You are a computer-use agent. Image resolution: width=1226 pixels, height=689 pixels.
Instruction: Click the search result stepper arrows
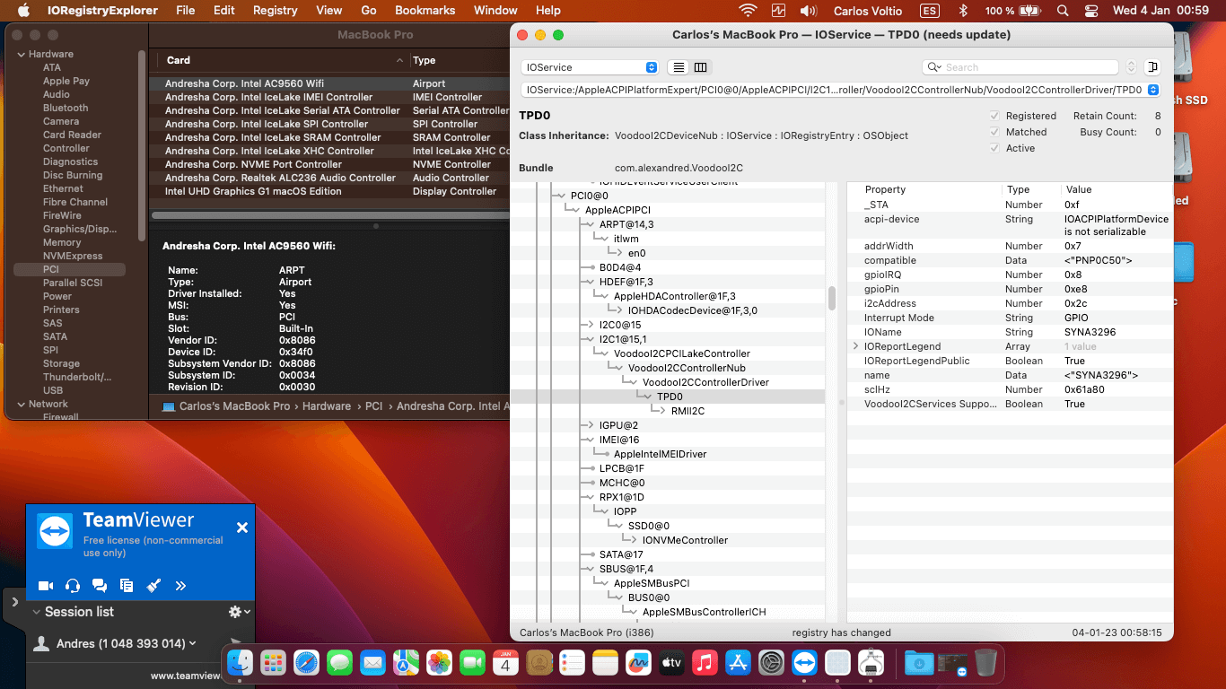(1131, 67)
